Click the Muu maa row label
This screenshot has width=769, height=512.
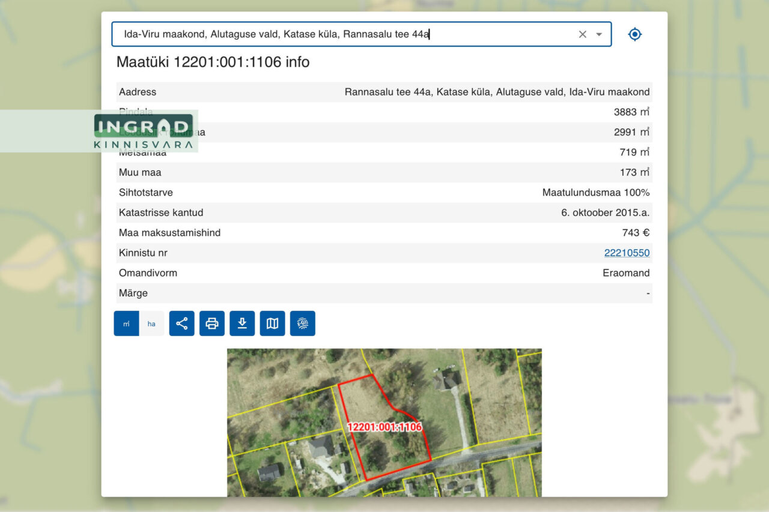[140, 172]
